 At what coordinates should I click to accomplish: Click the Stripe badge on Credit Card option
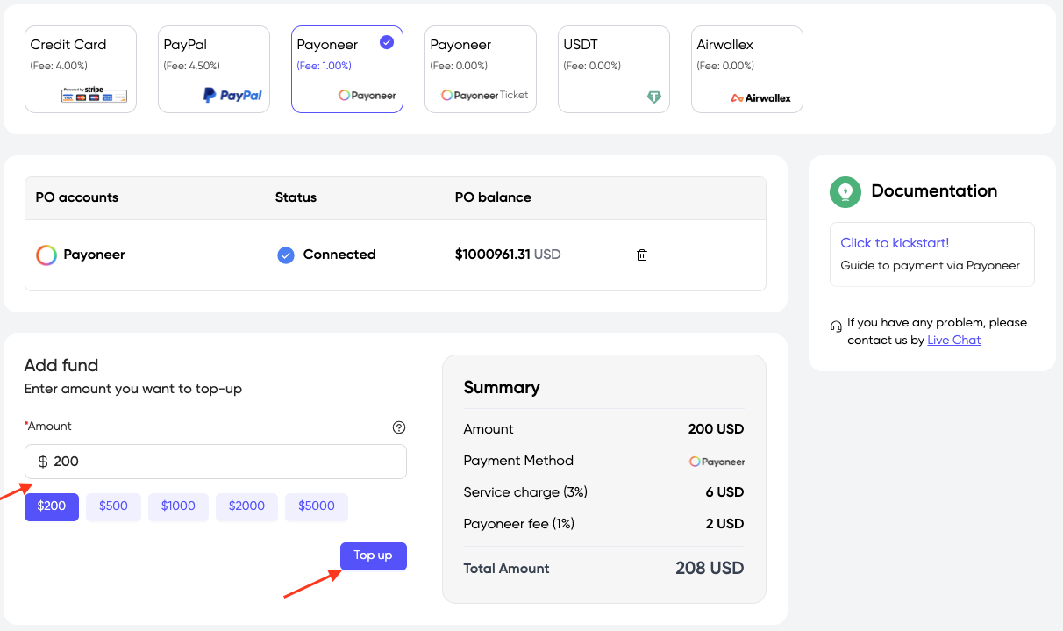pyautogui.click(x=94, y=96)
